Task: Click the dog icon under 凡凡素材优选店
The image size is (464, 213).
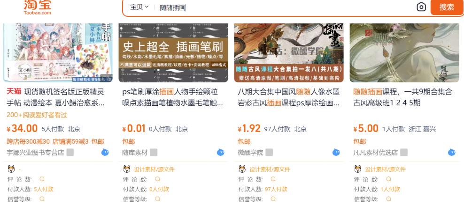Action: (358, 169)
